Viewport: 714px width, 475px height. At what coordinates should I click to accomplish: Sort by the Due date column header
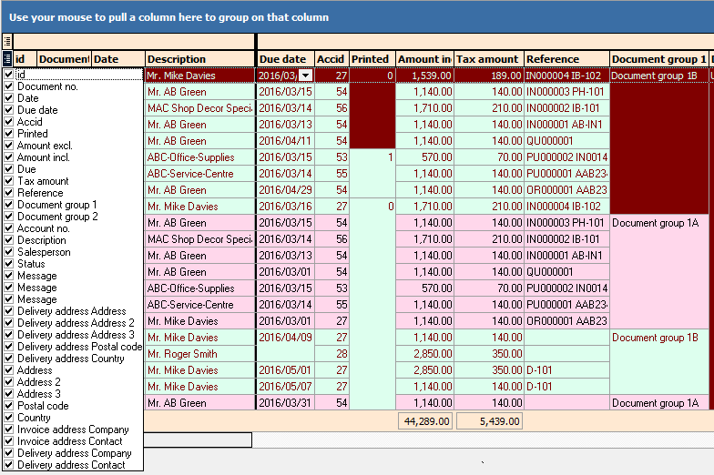284,59
